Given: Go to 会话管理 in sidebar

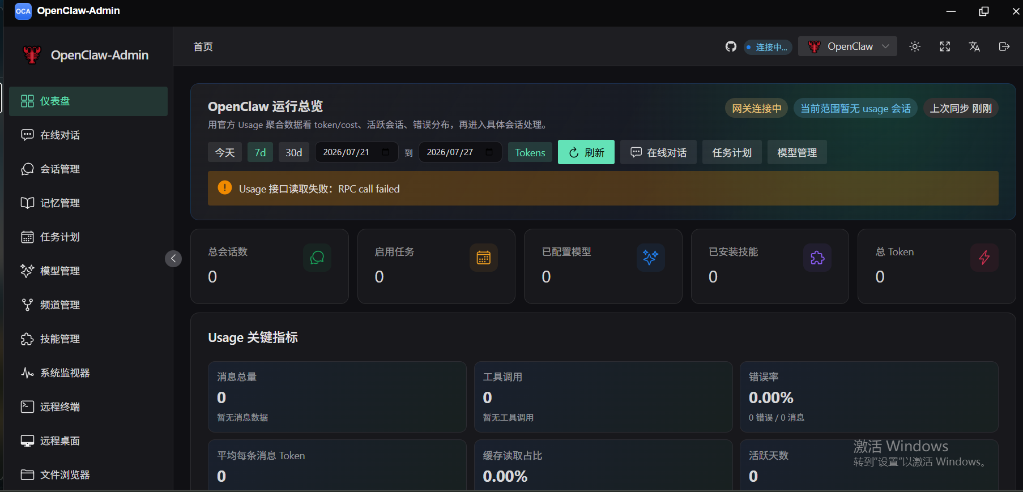Looking at the screenshot, I should click(88, 169).
